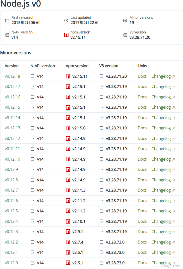Screen dimensions: 183x269
Task: Click the Node.js v0 page heading
Action: [x=20, y=4]
